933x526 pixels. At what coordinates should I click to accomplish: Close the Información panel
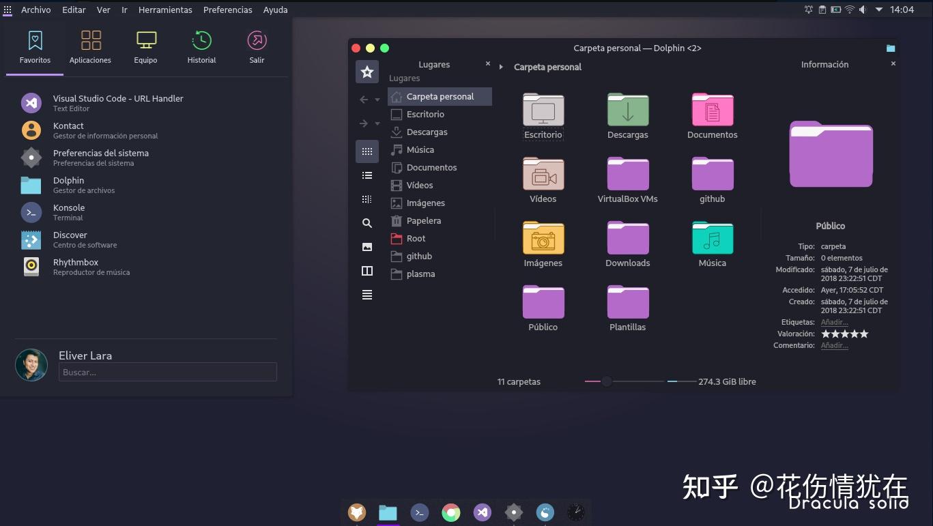[893, 63]
